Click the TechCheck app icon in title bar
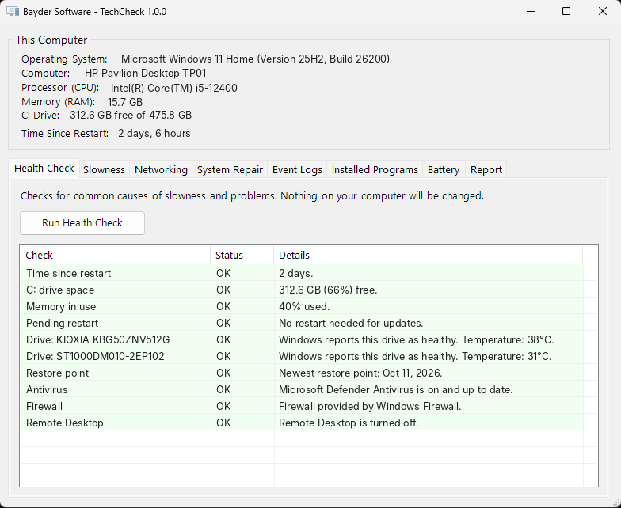Screen dimensions: 621x508 [13, 11]
